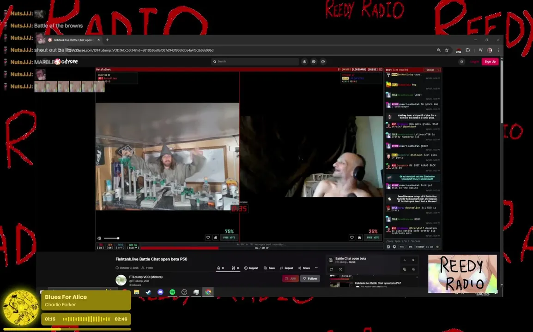Click the Support button
The width and height of the screenshot is (533, 332).
point(251,268)
